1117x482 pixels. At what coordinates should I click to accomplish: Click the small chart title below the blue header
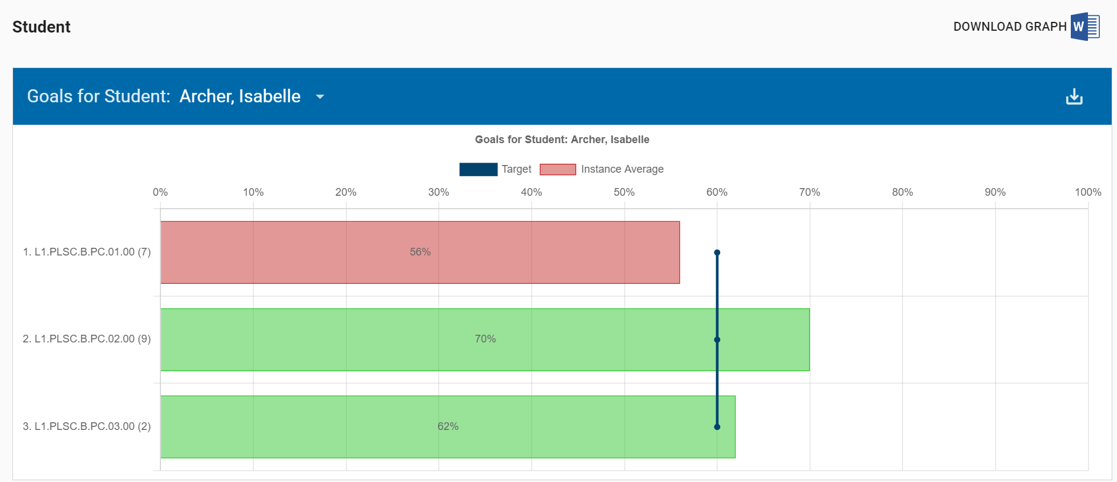[x=561, y=140]
